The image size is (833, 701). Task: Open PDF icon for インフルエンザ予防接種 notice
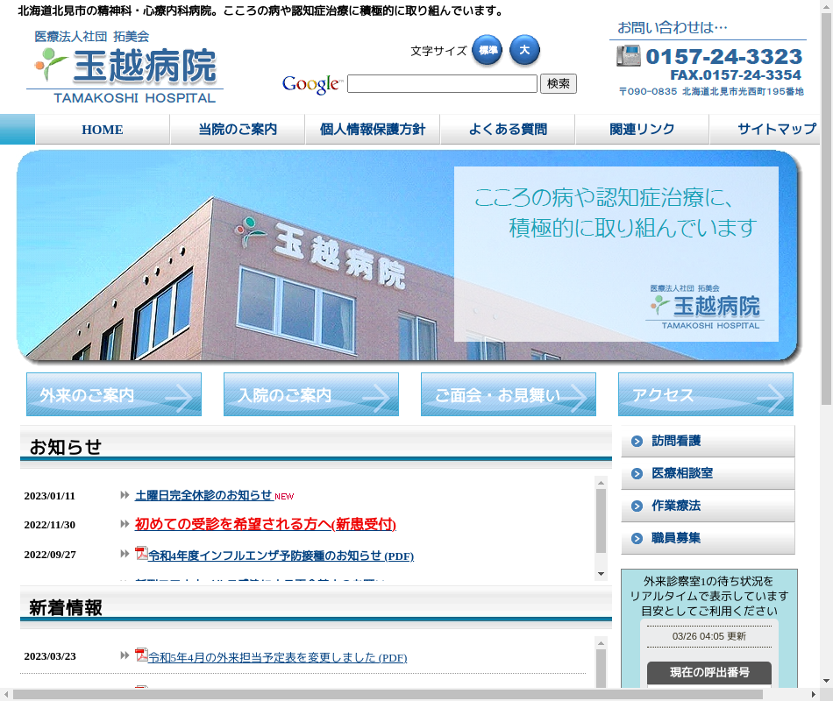coord(141,553)
